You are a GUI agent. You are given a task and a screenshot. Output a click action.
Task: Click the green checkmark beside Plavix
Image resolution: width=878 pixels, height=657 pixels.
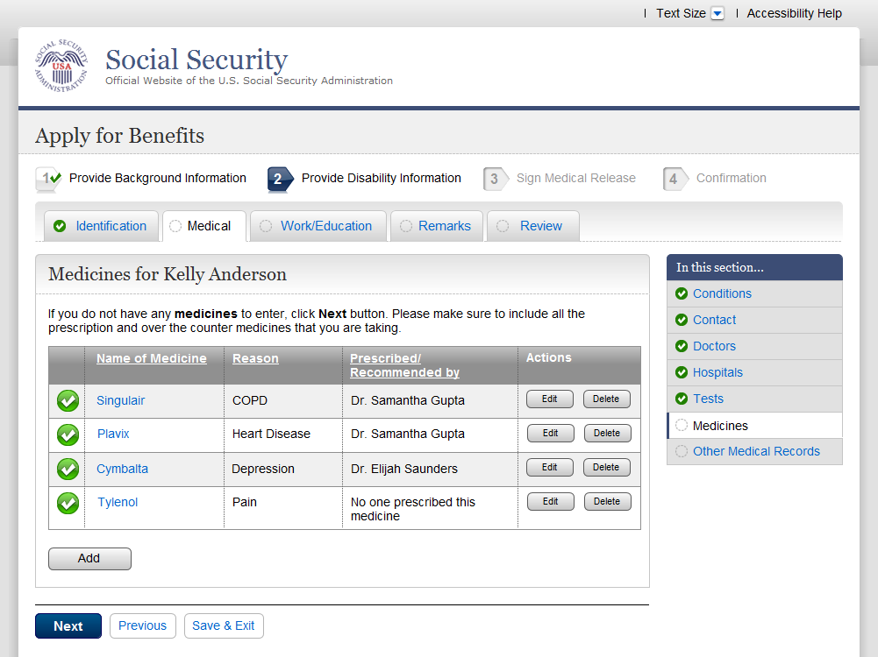click(68, 434)
